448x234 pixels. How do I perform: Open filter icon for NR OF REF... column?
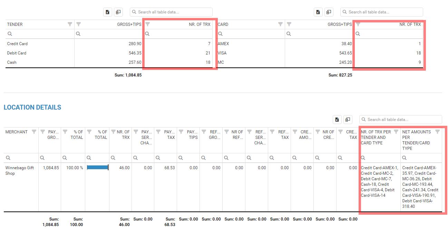tap(227, 132)
